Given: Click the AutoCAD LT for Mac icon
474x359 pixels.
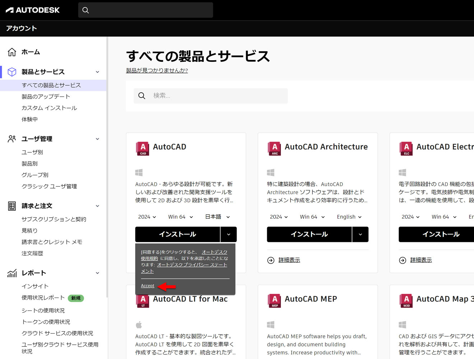Looking at the screenshot, I should 142,301.
